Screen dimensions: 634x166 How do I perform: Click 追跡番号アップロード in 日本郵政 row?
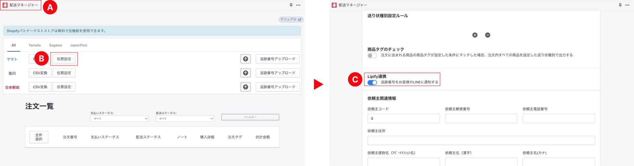[x=278, y=87]
